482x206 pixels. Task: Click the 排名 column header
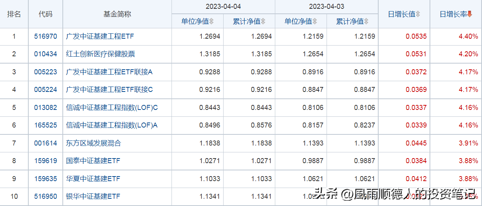tap(14, 14)
